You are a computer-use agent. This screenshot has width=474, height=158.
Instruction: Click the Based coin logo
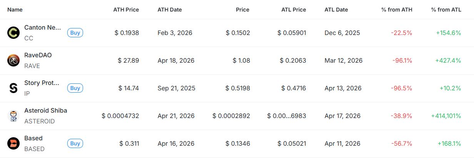click(x=13, y=143)
